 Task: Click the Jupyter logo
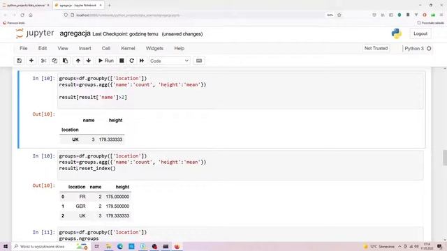click(x=35, y=33)
